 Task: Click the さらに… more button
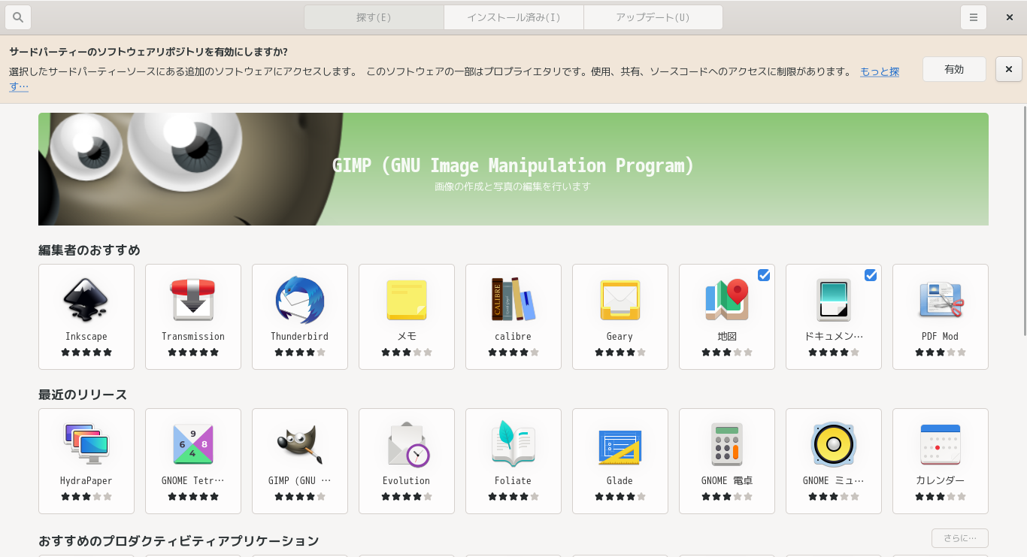[960, 538]
